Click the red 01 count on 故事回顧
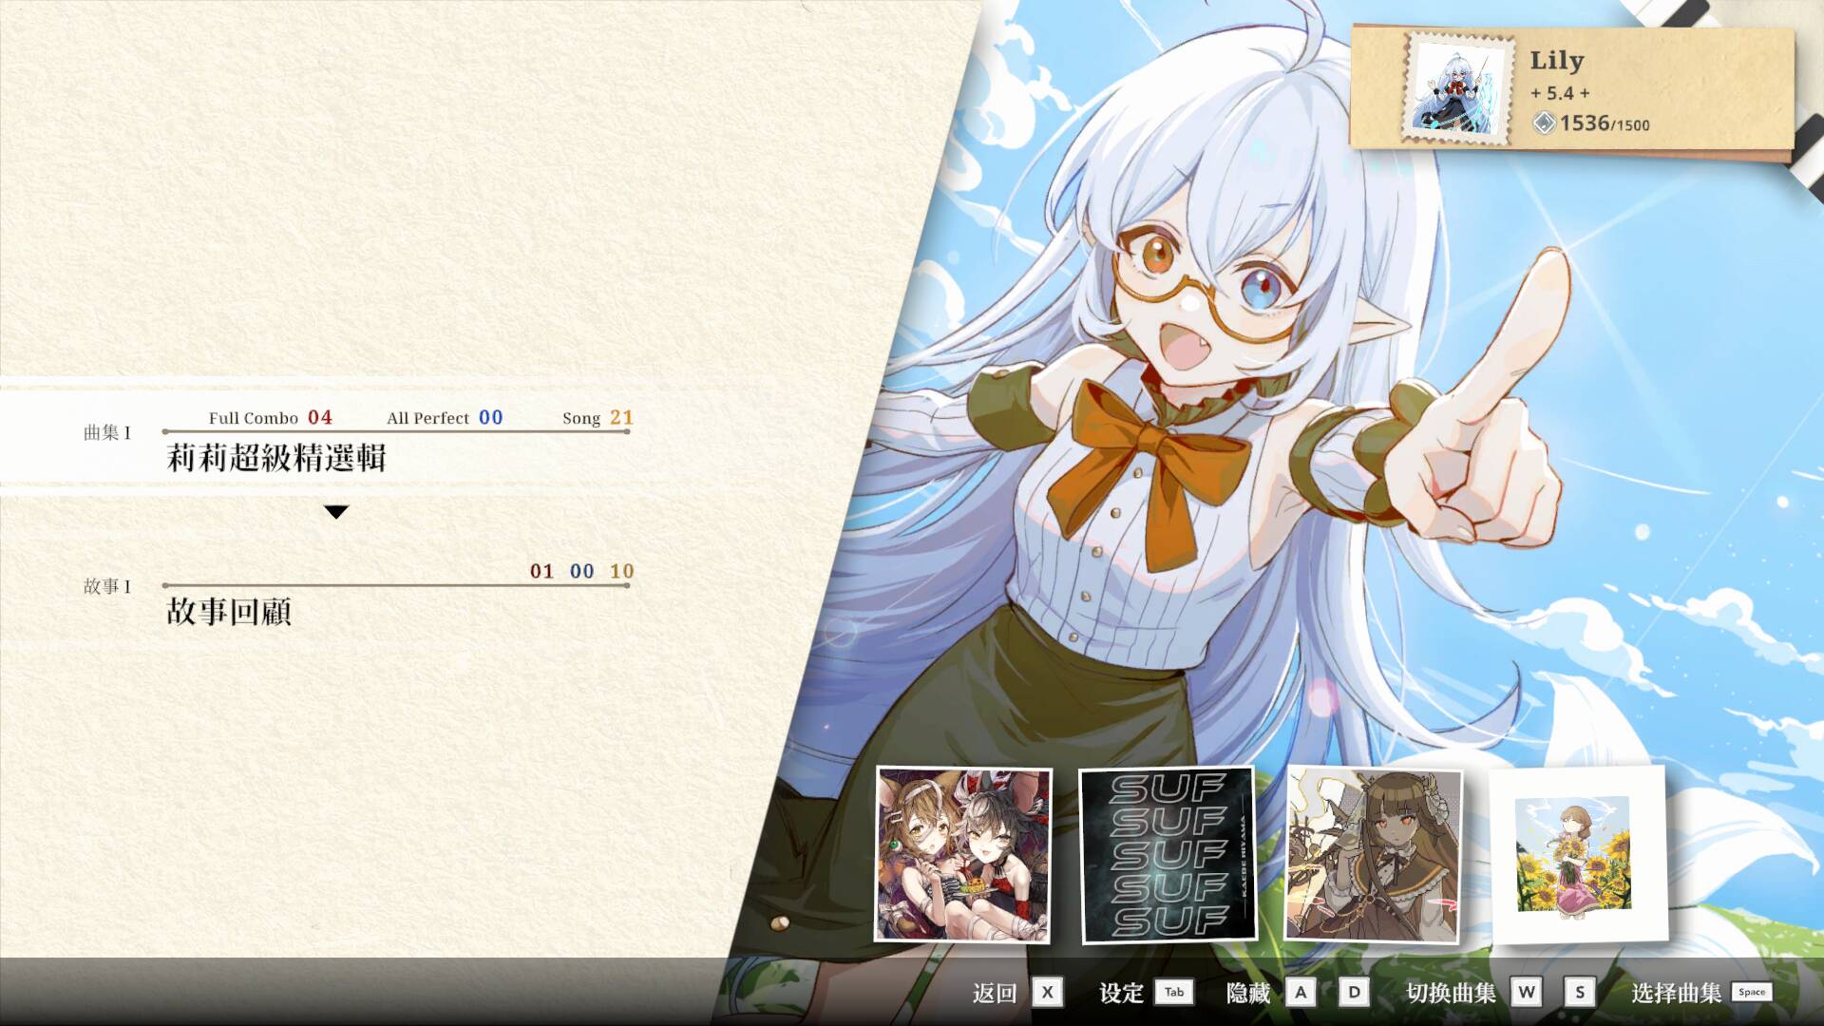 point(541,571)
